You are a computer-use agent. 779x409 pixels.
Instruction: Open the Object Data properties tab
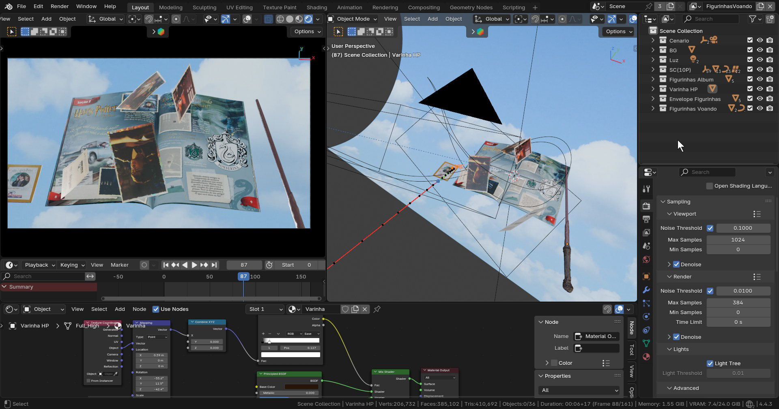646,343
